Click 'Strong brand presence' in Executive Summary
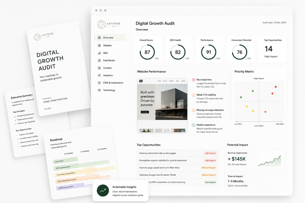 (x=25, y=115)
